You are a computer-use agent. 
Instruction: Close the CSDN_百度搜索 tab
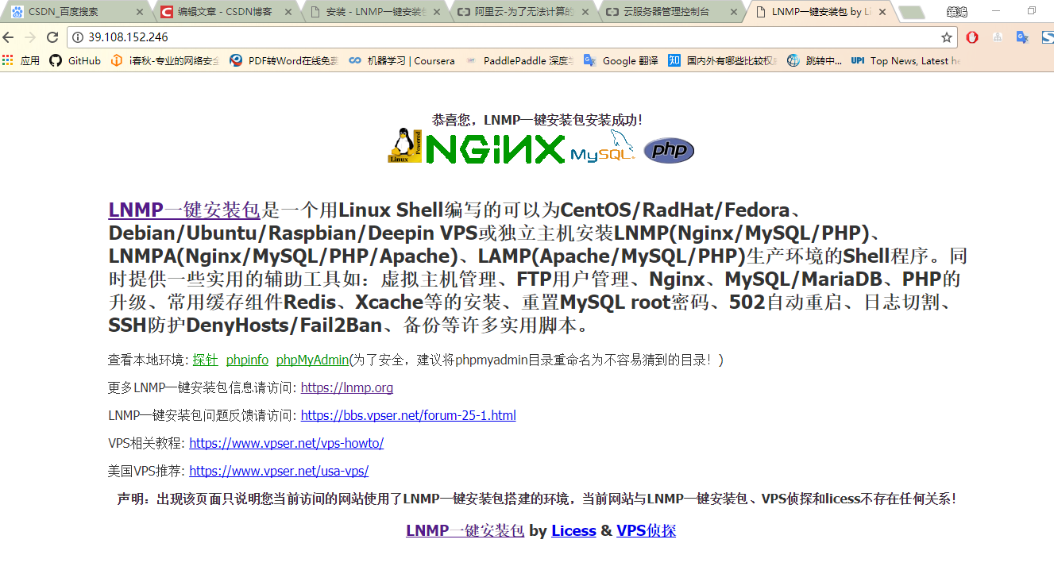141,12
